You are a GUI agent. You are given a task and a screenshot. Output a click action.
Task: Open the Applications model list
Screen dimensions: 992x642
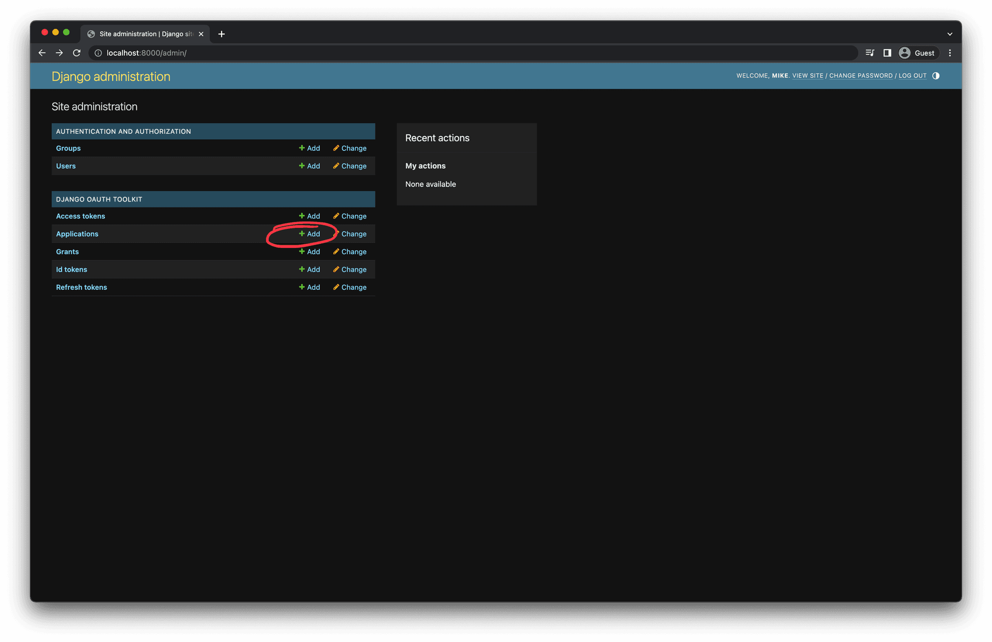(x=77, y=234)
